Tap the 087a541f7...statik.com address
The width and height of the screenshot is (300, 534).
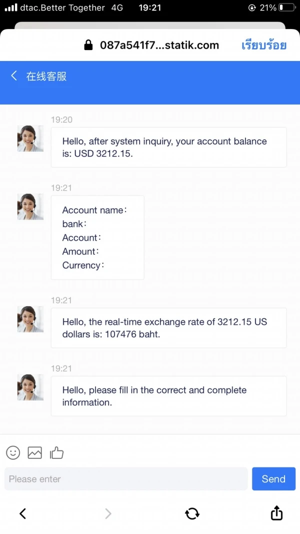(159, 46)
